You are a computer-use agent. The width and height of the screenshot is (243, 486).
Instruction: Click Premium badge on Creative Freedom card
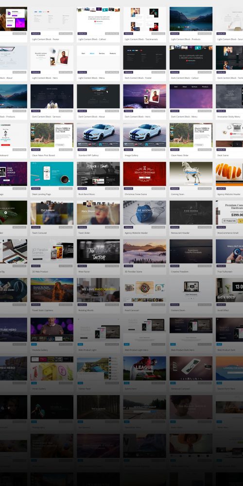click(x=175, y=266)
